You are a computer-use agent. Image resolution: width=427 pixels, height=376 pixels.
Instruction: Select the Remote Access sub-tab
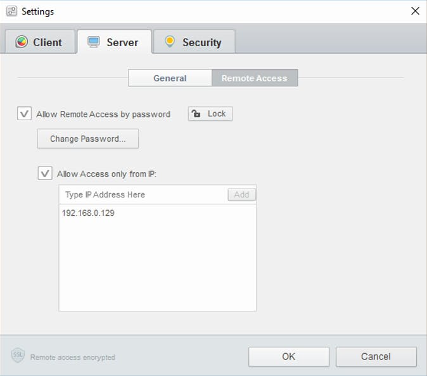(254, 78)
